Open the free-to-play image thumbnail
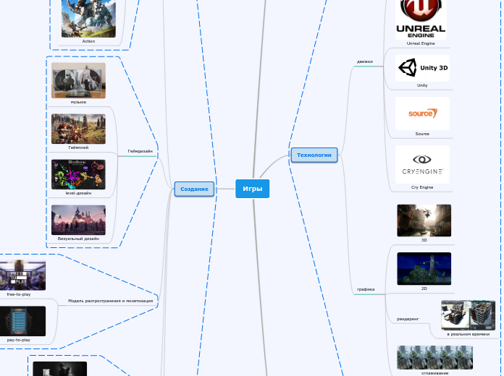The width and height of the screenshot is (504, 376). point(22,275)
